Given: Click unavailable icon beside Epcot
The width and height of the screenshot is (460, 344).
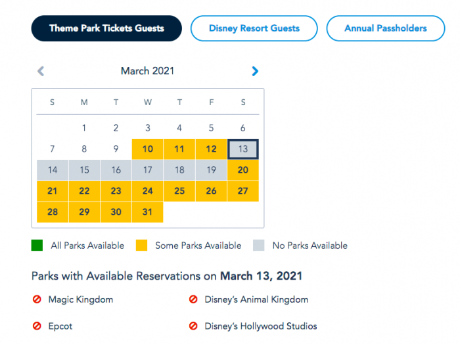Looking at the screenshot, I should (x=37, y=326).
